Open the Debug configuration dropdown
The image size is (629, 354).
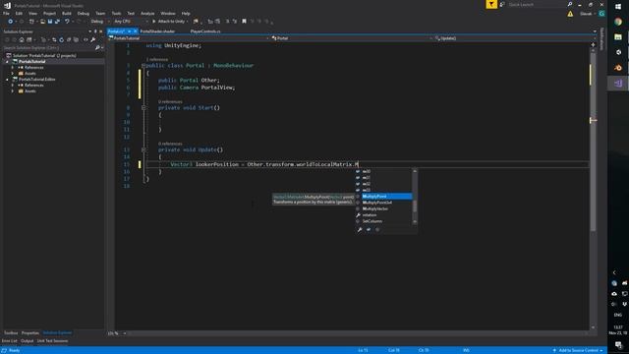[99, 22]
